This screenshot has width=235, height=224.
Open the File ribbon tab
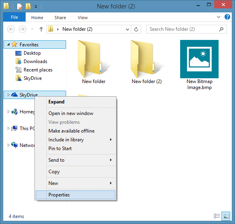coord(14,17)
